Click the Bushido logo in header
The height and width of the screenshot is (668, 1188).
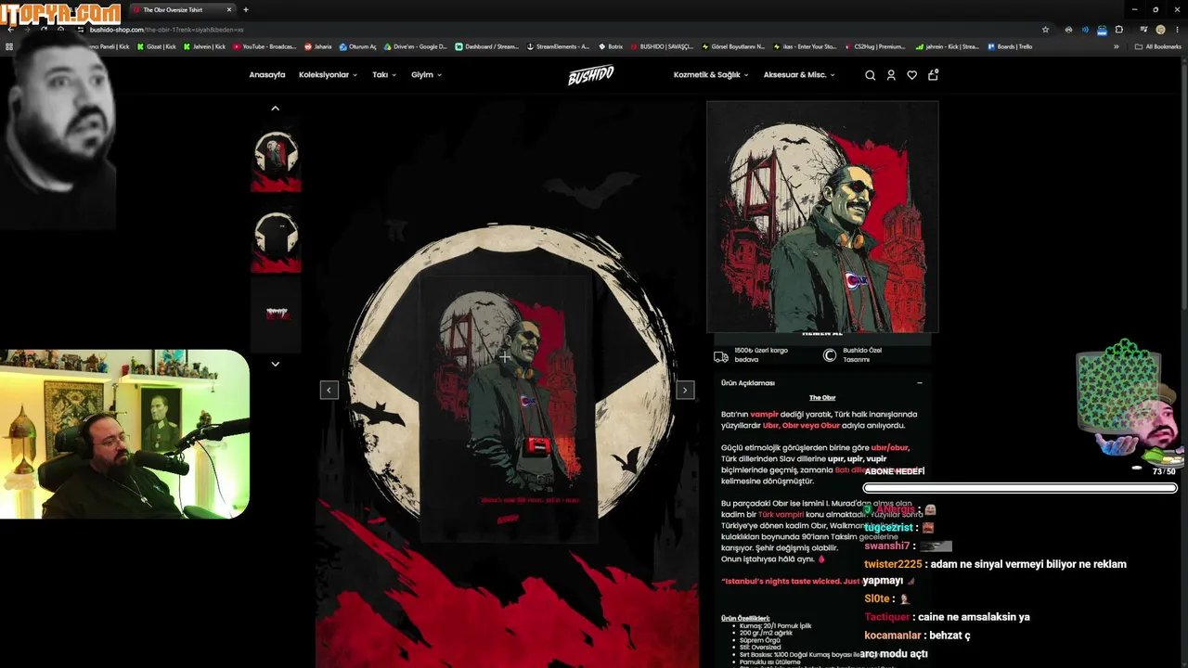590,75
